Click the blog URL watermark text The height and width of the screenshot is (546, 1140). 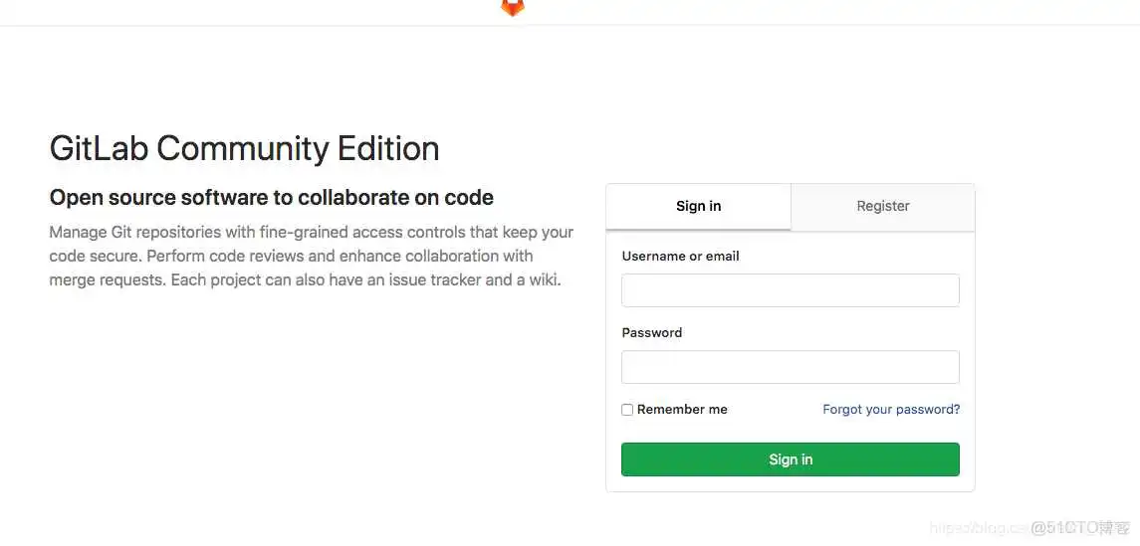click(976, 527)
